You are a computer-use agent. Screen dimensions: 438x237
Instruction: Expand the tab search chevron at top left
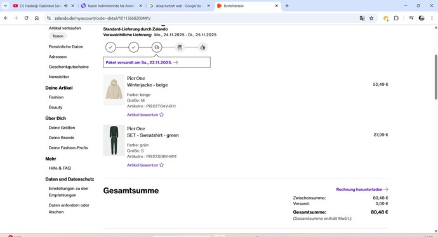(5, 6)
